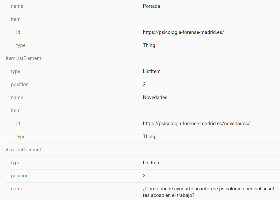This screenshot has height=200, width=280.
Task: Click the Novedades name value
Action: [x=155, y=98]
